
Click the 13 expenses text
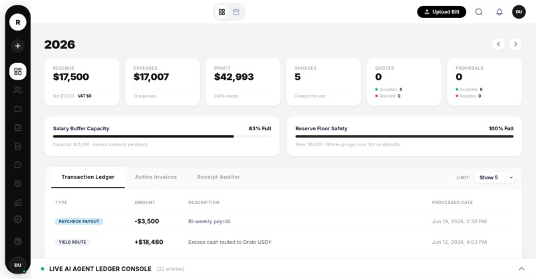[144, 96]
